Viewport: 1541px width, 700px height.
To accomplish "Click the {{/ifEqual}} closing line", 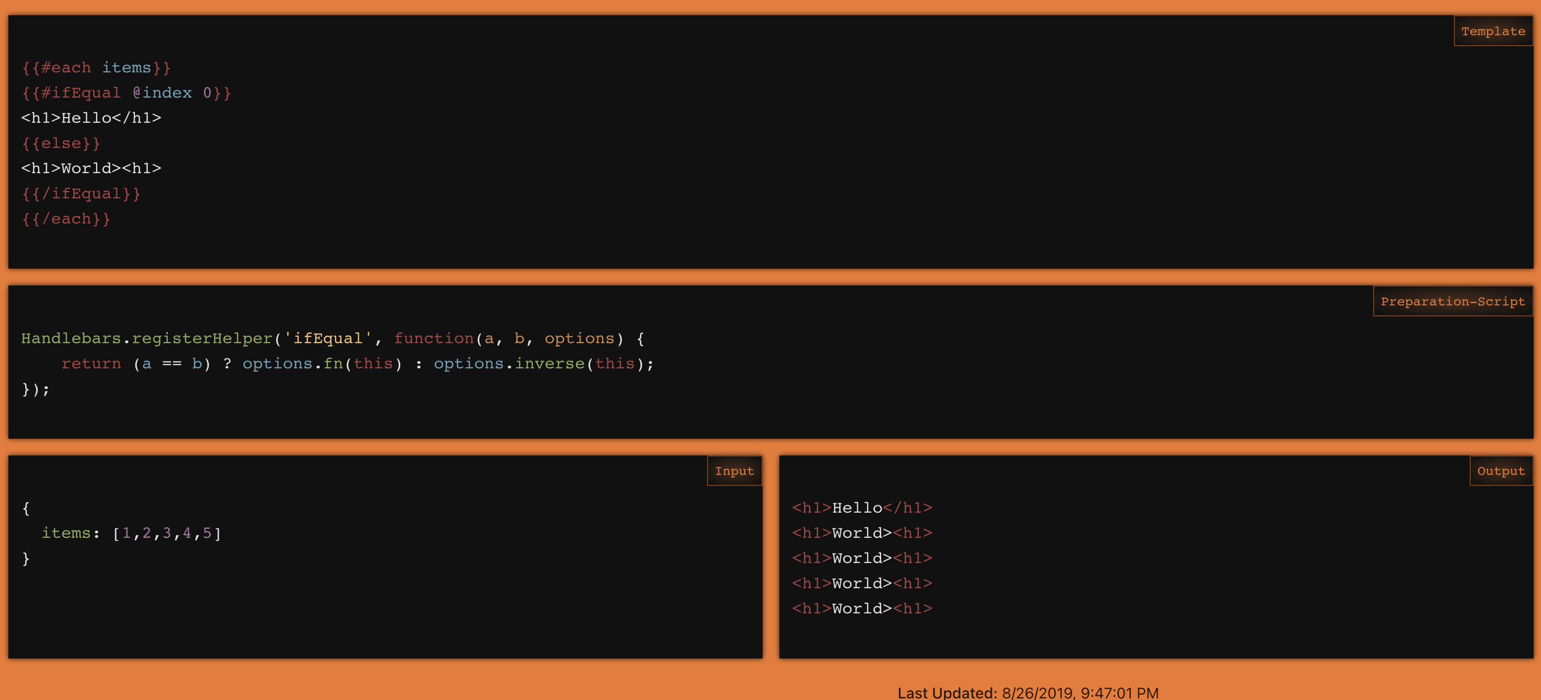I will [81, 194].
